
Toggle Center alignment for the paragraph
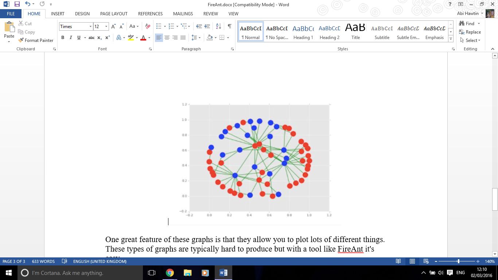[167, 38]
